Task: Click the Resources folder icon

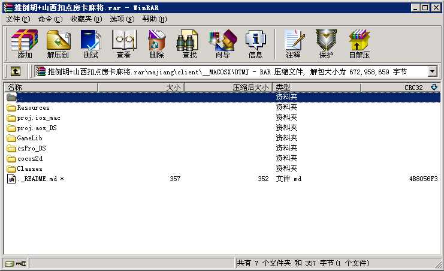Action: [11, 108]
